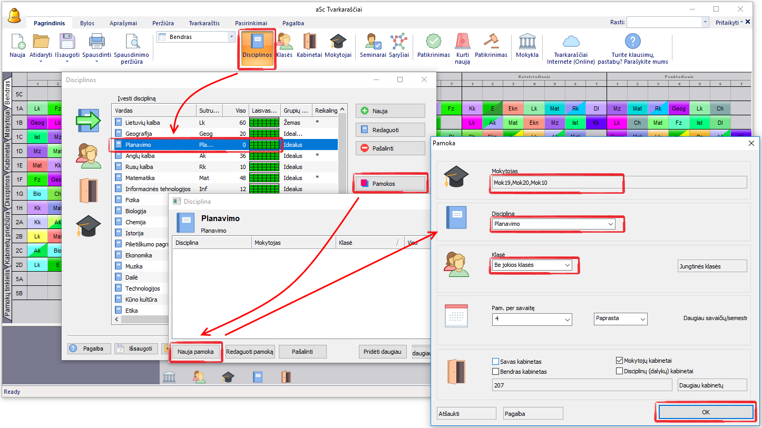Click the Sąryšiai toolbar icon
The image size is (762, 428).
tap(399, 42)
